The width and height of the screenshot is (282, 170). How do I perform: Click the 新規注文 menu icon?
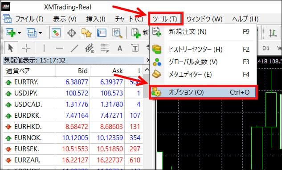157,32
